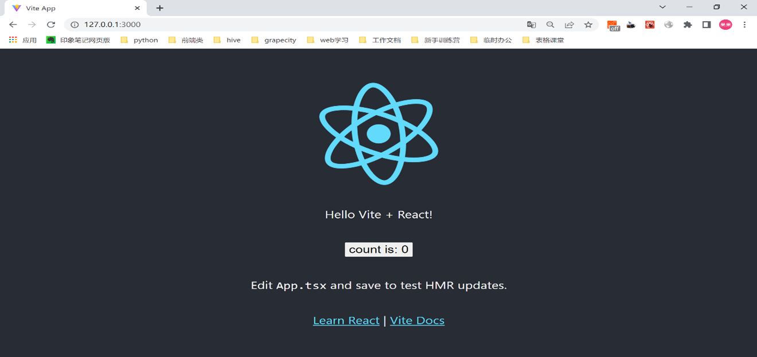
Task: Open the web学习 bookmark folder
Action: [x=328, y=40]
